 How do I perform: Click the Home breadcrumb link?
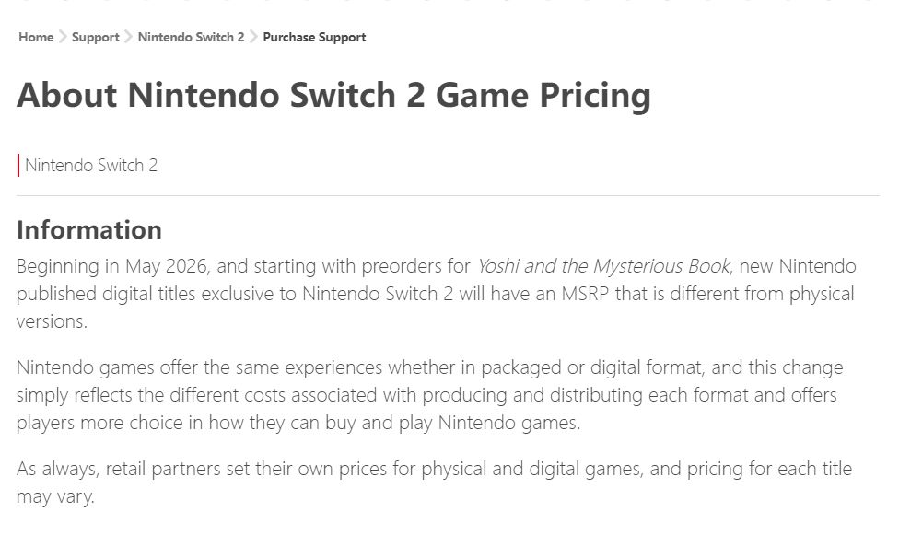(x=36, y=38)
